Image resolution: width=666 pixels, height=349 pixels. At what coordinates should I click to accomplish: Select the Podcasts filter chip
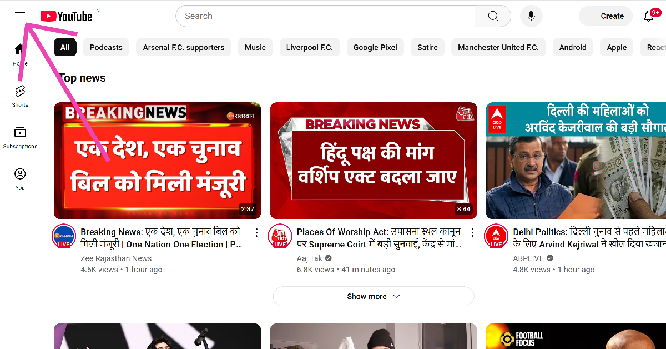(106, 47)
